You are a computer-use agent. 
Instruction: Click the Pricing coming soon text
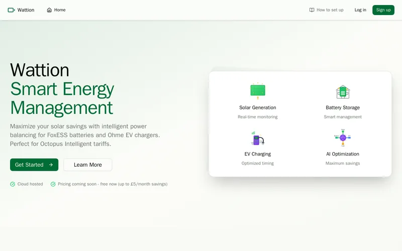(x=113, y=184)
